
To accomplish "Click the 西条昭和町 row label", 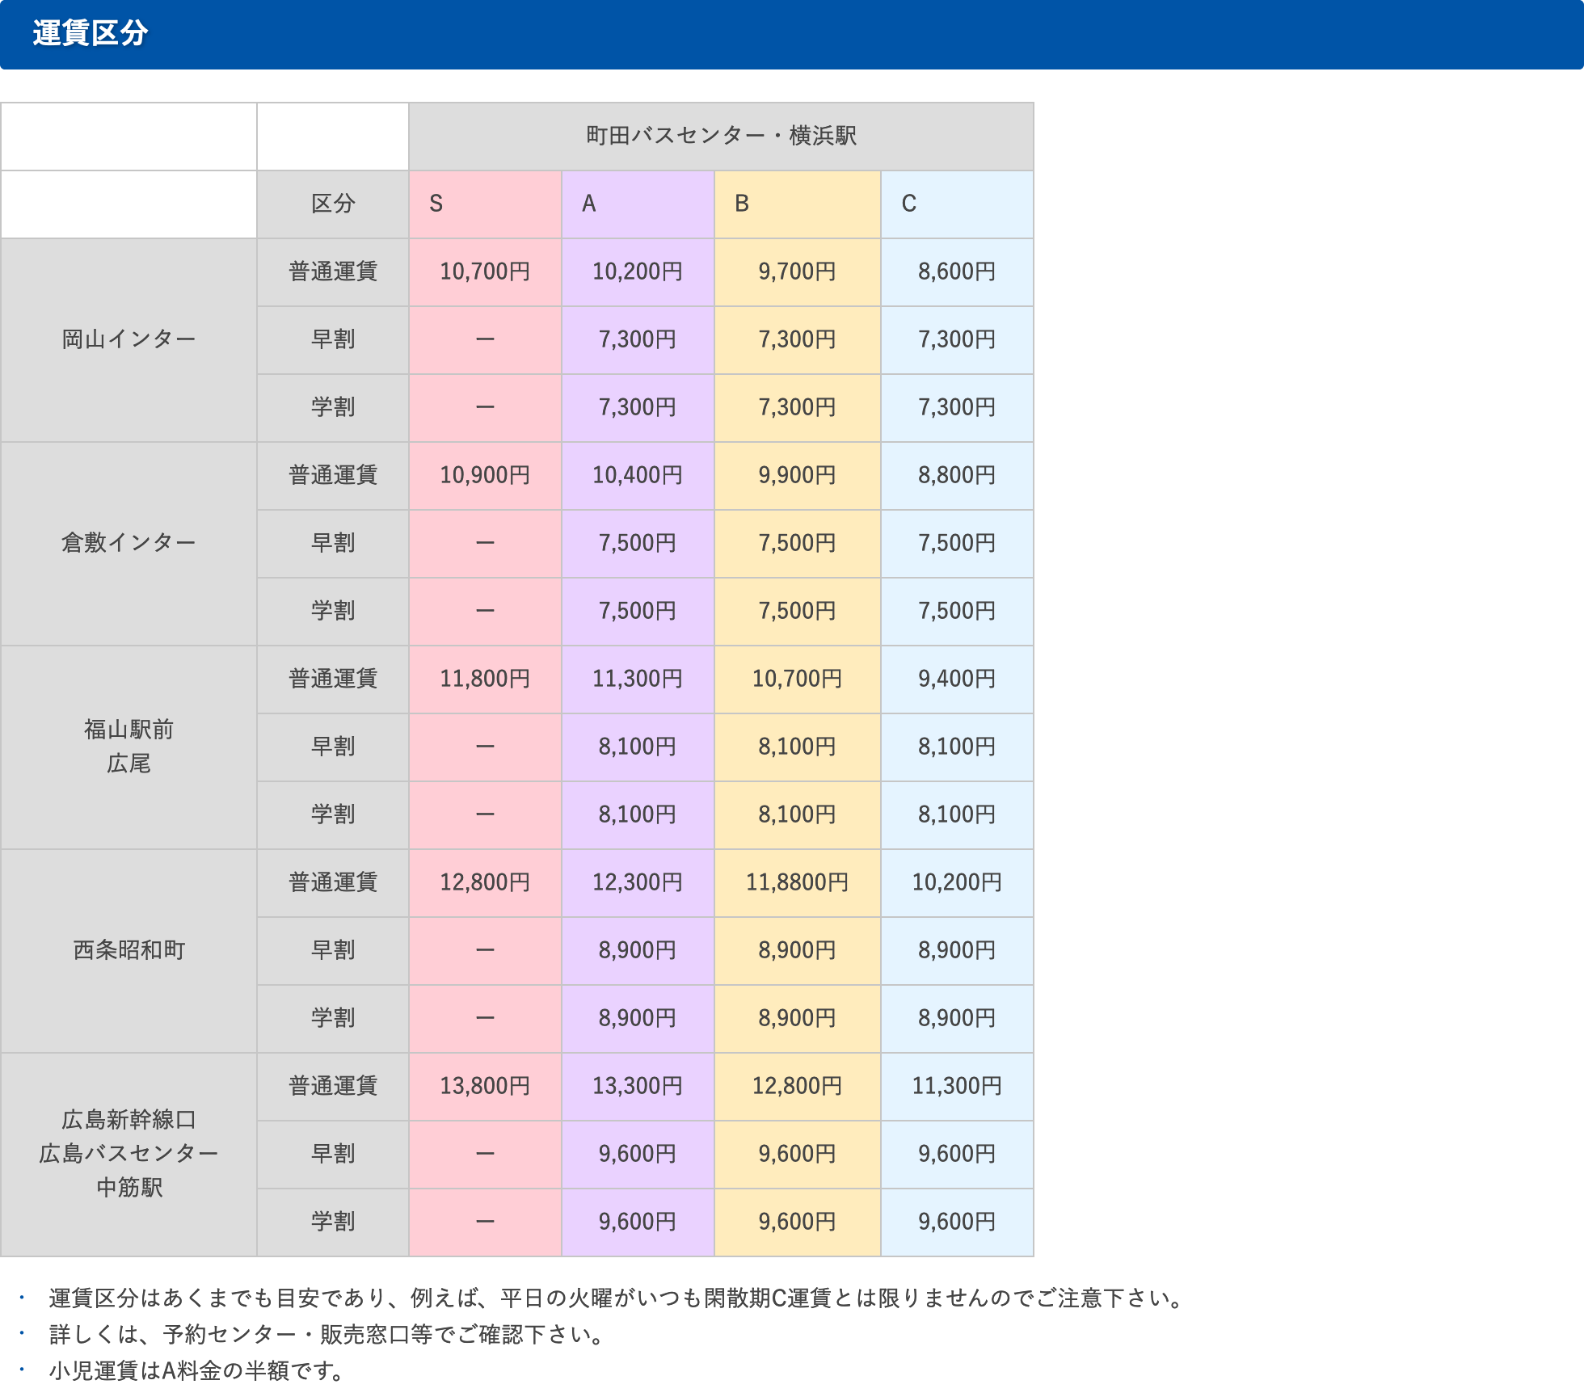I will [128, 950].
